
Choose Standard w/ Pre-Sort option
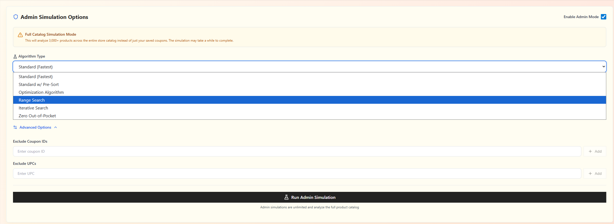[x=39, y=85]
